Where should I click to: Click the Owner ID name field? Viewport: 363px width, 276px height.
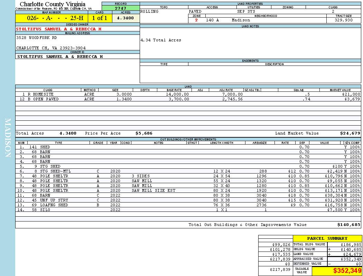(60, 56)
